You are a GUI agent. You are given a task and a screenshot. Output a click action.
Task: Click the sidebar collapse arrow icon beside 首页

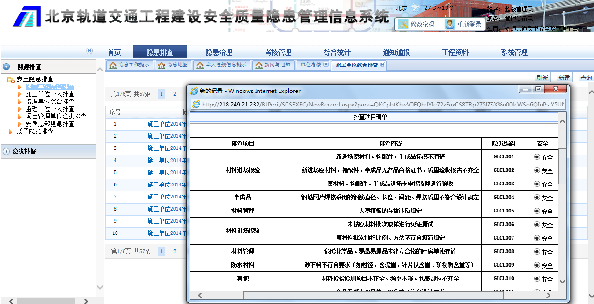(89, 51)
